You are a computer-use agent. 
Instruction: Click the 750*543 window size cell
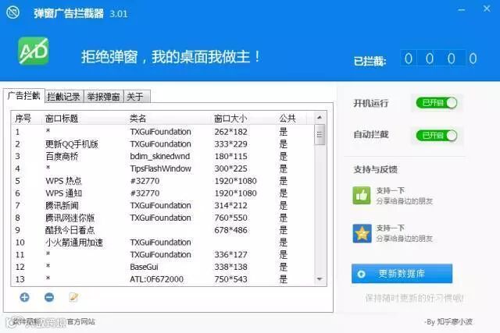click(x=231, y=279)
